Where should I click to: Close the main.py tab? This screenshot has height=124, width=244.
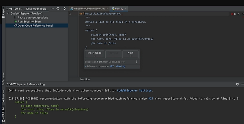coord(125,9)
